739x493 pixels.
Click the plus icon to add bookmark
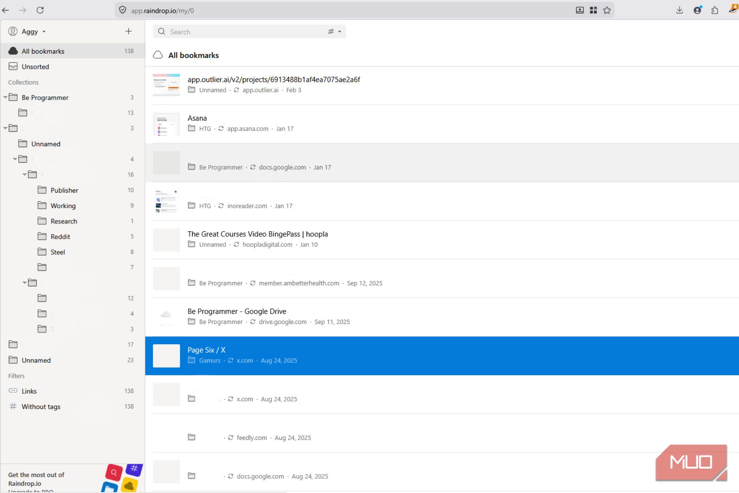point(128,31)
